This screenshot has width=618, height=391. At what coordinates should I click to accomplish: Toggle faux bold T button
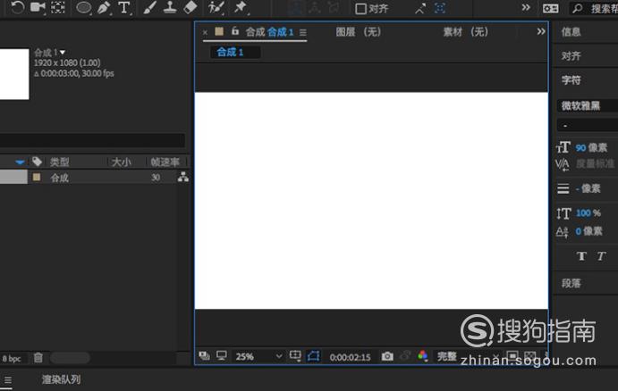(581, 256)
